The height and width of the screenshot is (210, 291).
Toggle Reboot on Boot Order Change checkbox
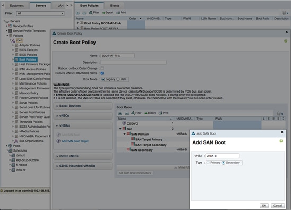(102, 68)
